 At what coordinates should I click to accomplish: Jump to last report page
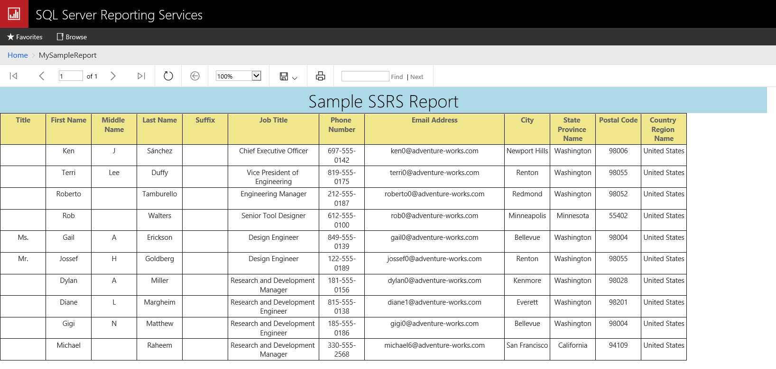[x=141, y=76]
